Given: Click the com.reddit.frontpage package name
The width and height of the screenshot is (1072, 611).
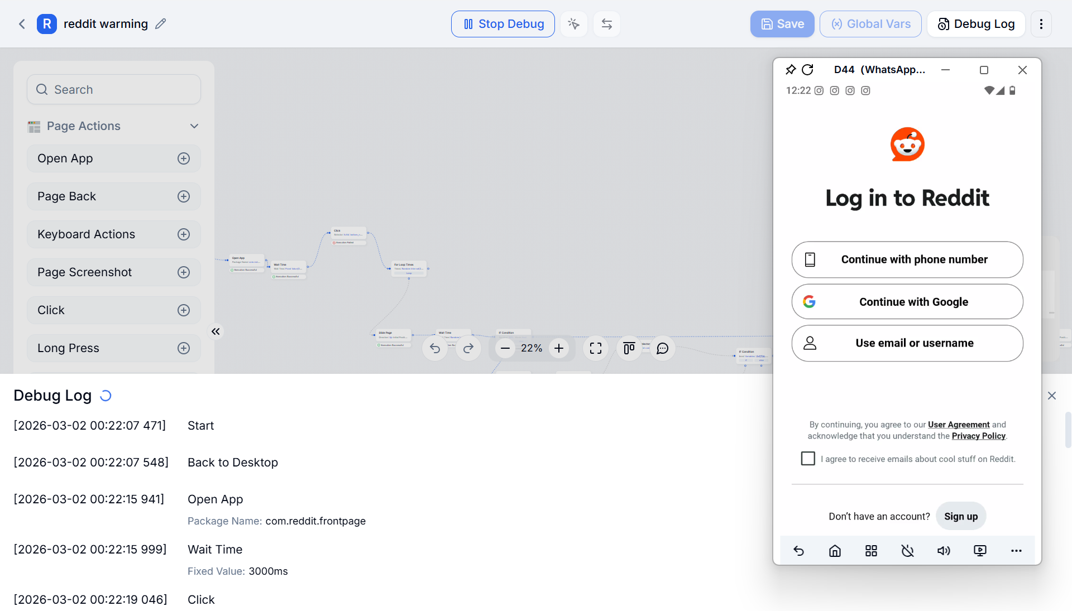Looking at the screenshot, I should click(315, 521).
